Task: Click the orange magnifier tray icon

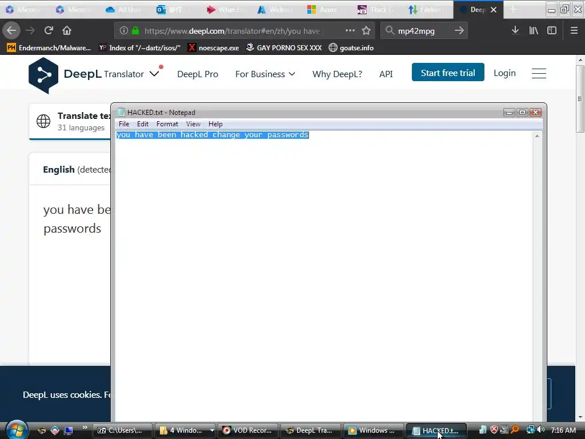Action: (x=515, y=430)
